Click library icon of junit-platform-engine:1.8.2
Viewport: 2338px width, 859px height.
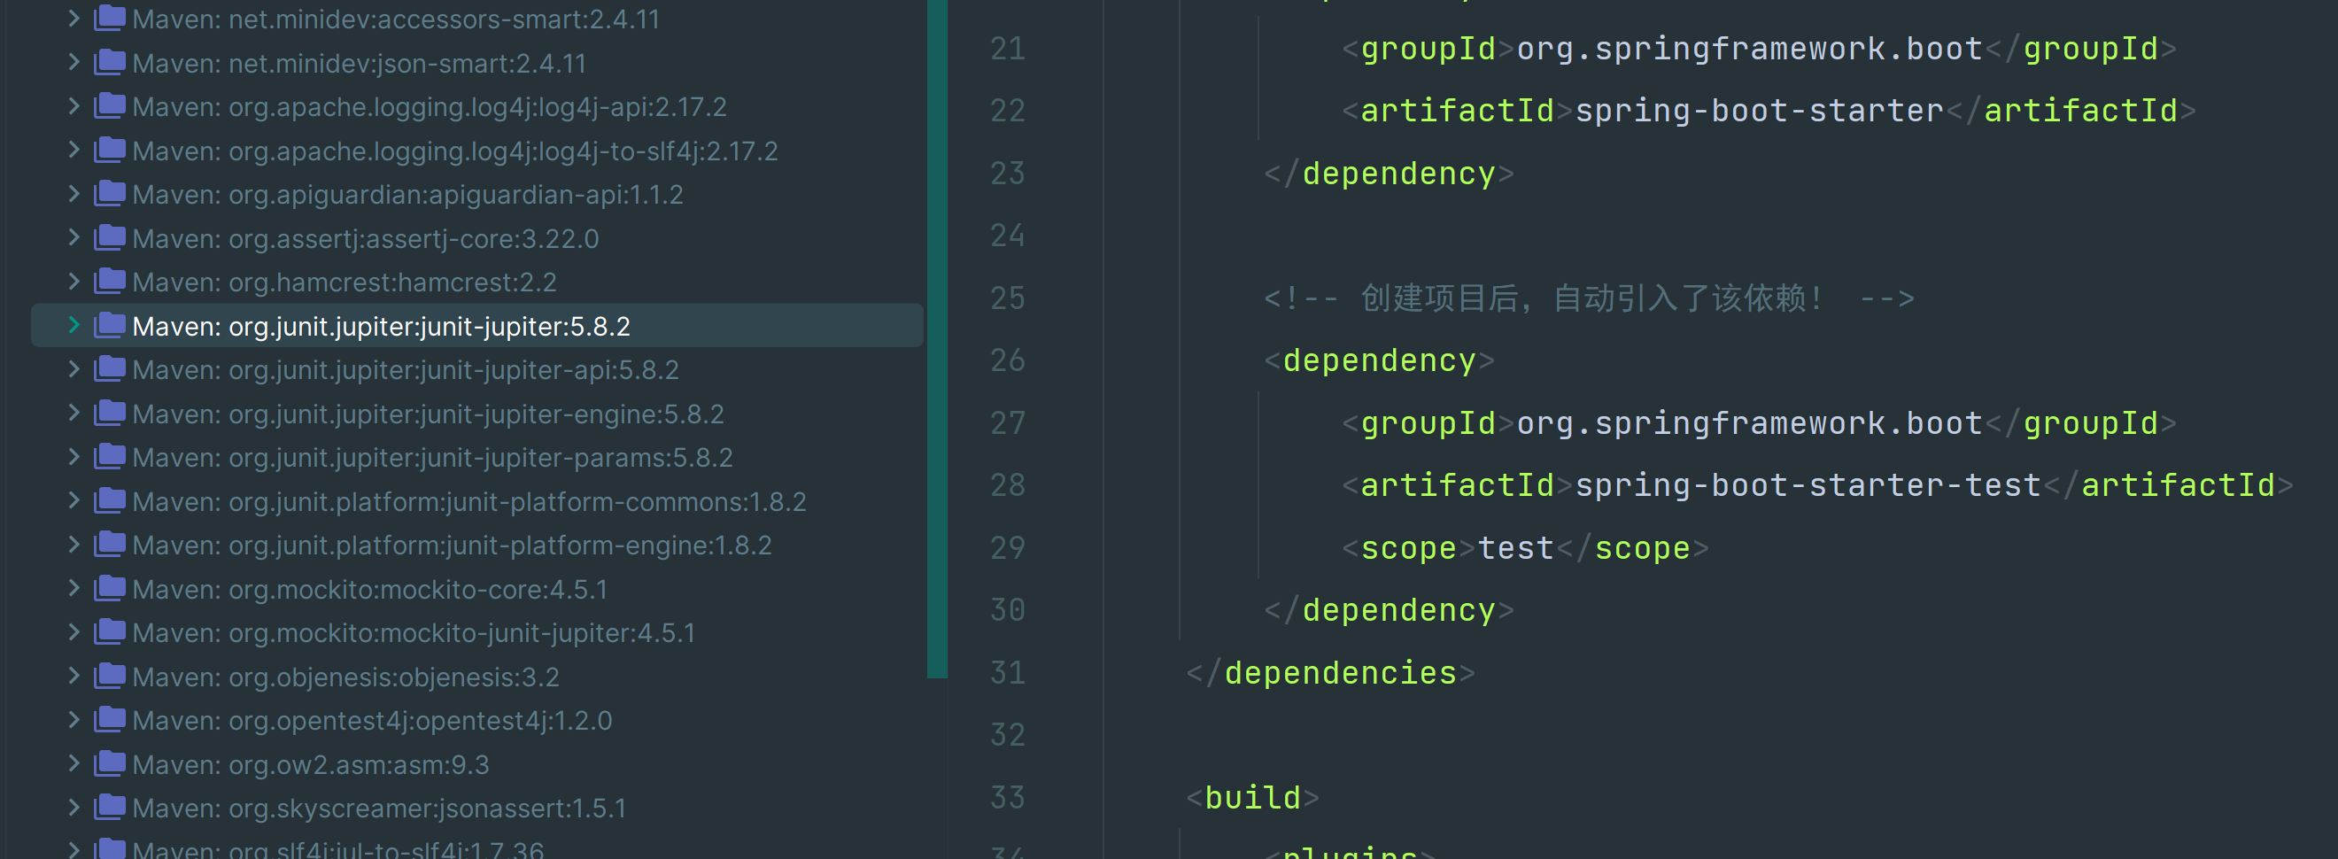pos(110,544)
